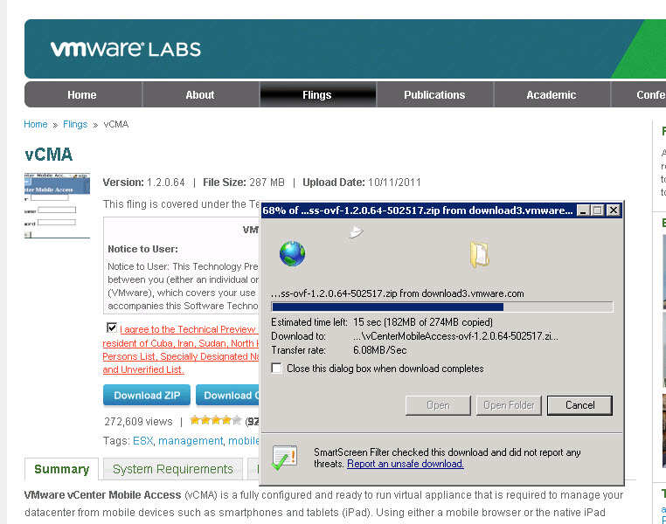Click the SmartScreen Filter checkmark icon

click(x=284, y=458)
